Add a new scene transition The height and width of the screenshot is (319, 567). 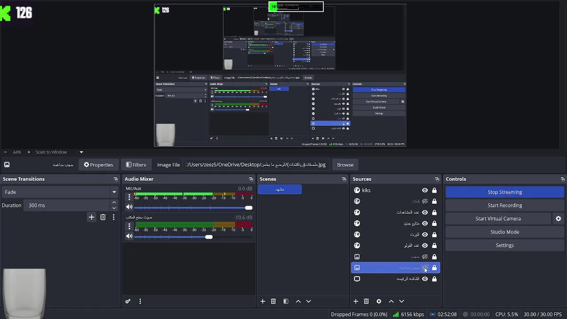(x=91, y=217)
